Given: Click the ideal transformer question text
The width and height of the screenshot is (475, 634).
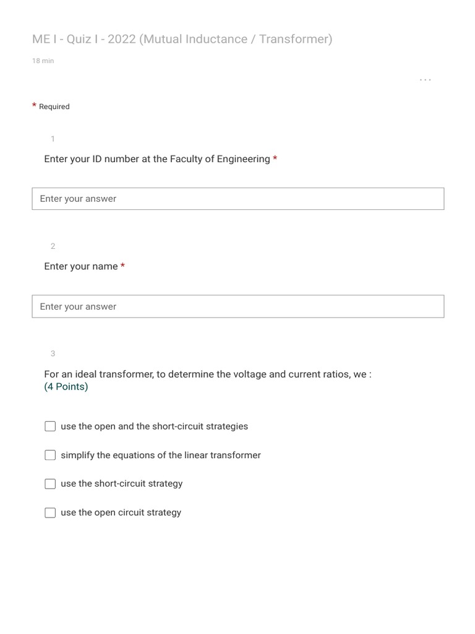Looking at the screenshot, I should pyautogui.click(x=207, y=375).
